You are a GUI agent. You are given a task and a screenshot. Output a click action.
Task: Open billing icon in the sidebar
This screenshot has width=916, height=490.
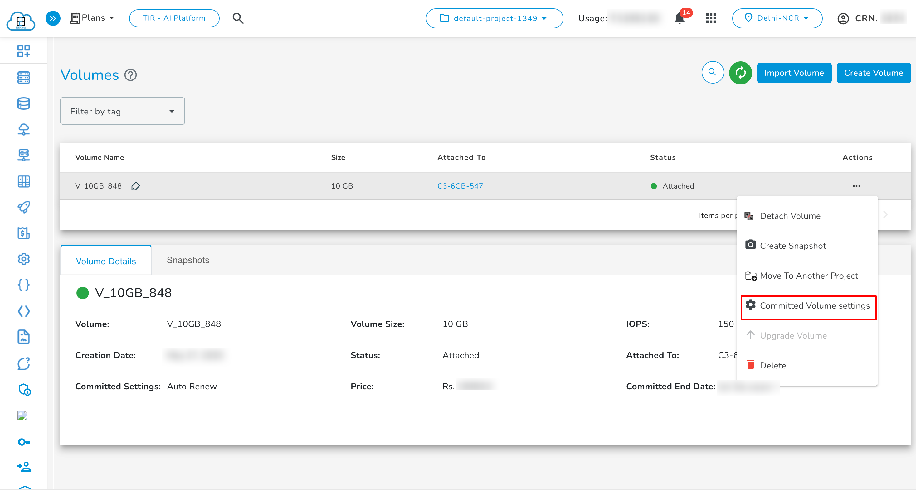click(23, 233)
